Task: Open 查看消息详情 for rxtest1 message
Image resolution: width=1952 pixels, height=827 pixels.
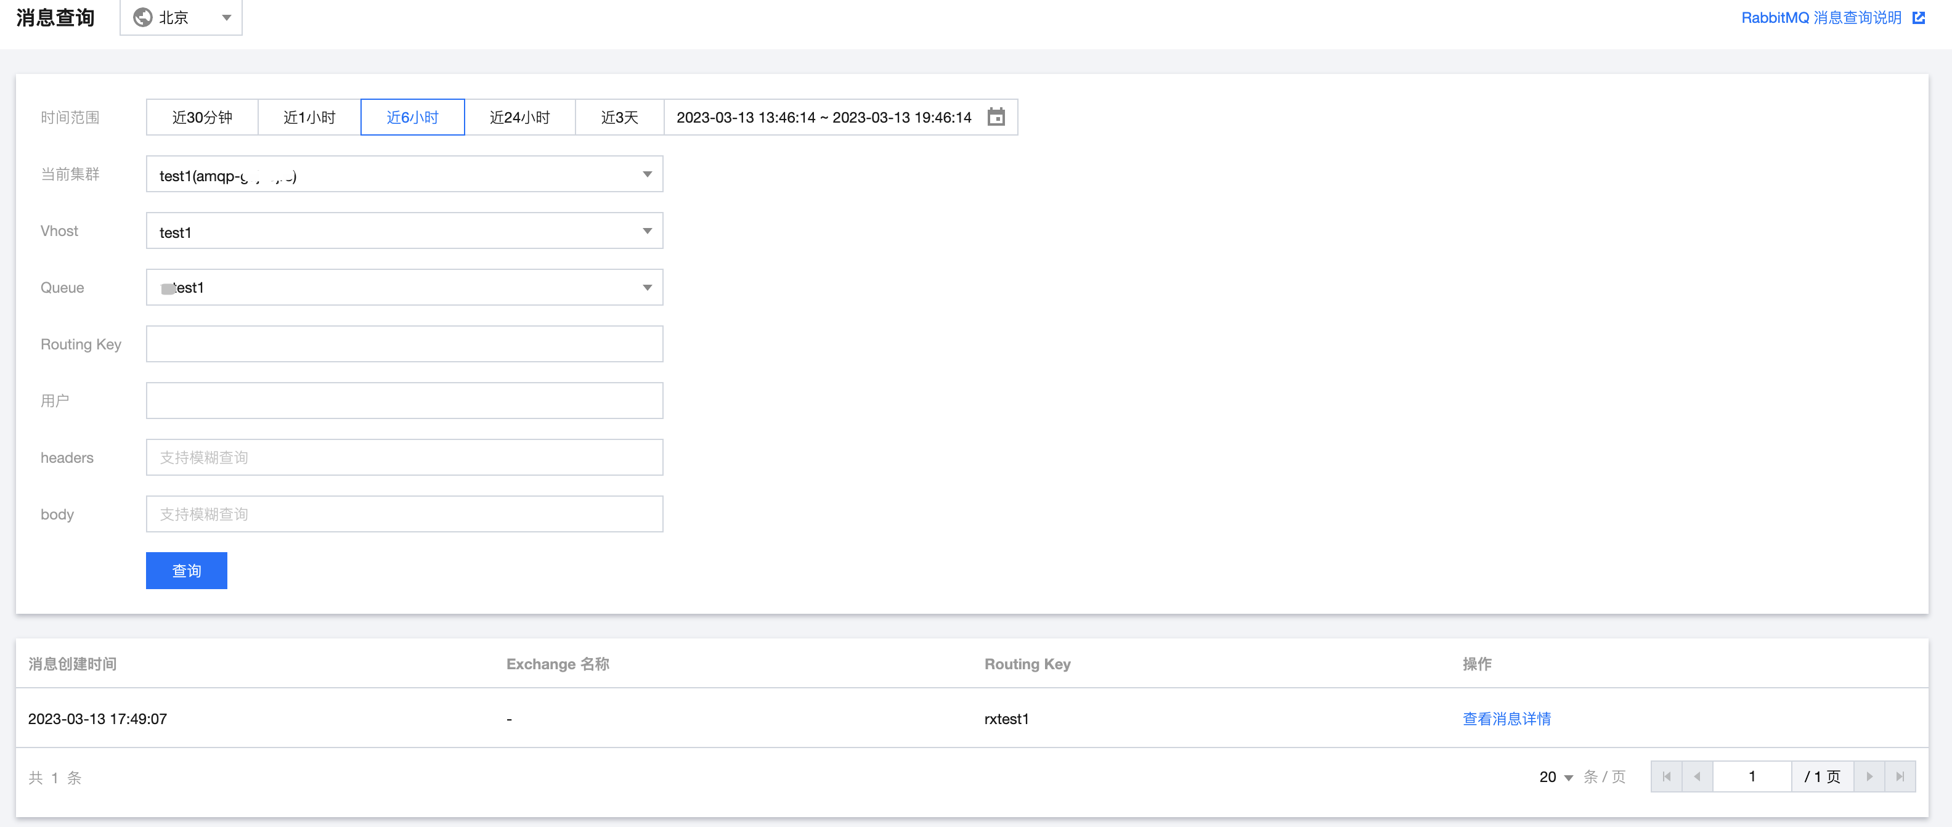Action: (1507, 719)
